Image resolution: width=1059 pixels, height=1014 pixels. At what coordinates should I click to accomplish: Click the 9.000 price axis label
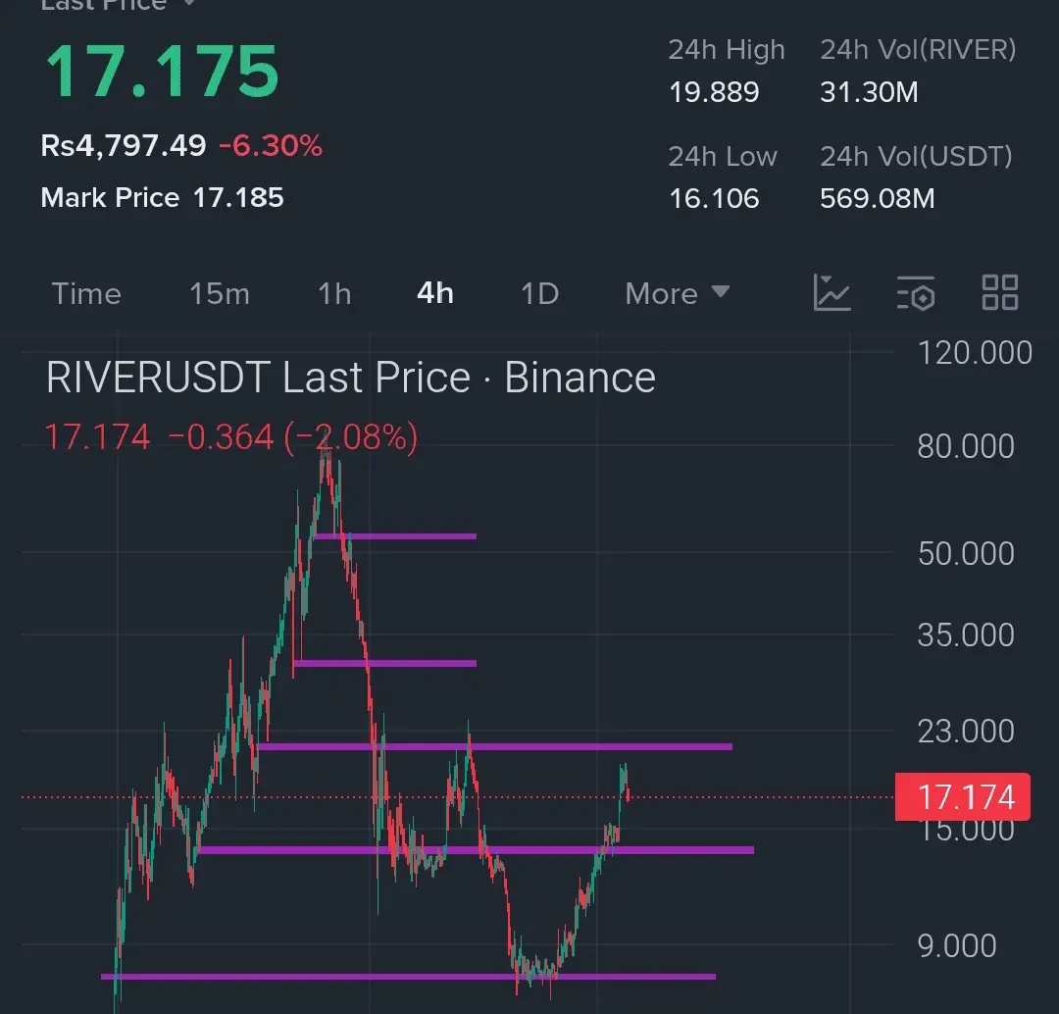(x=957, y=945)
